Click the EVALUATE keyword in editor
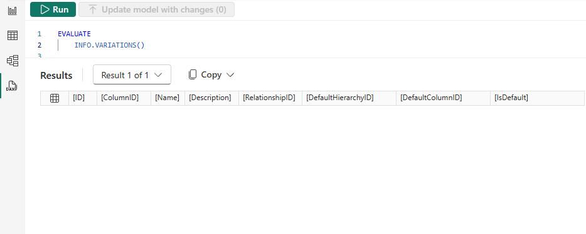This screenshot has width=586, height=234. (74, 34)
